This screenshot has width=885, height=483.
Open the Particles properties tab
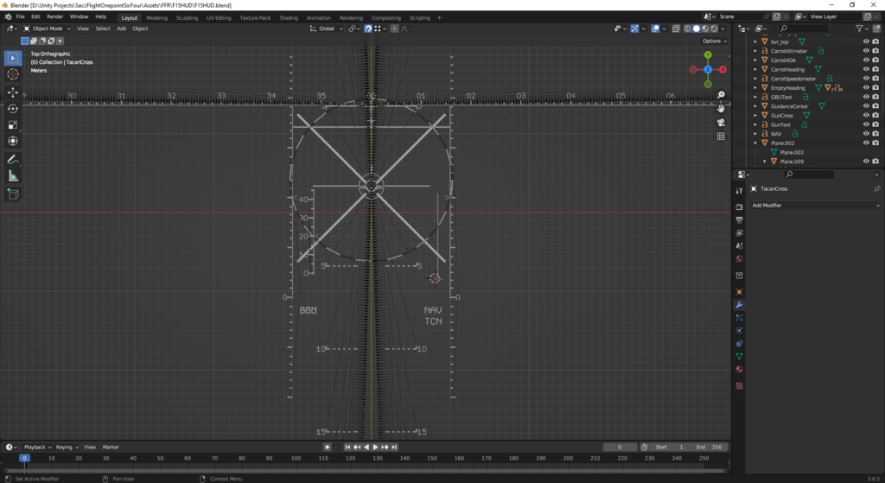pyautogui.click(x=740, y=318)
